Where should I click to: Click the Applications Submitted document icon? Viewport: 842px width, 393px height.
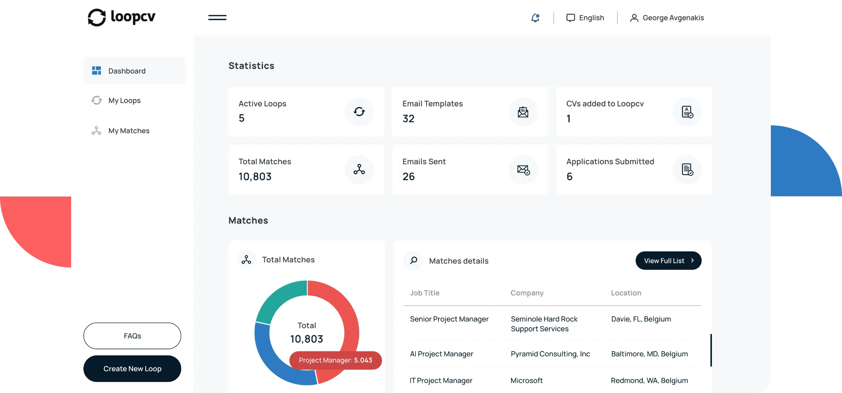[x=687, y=169]
